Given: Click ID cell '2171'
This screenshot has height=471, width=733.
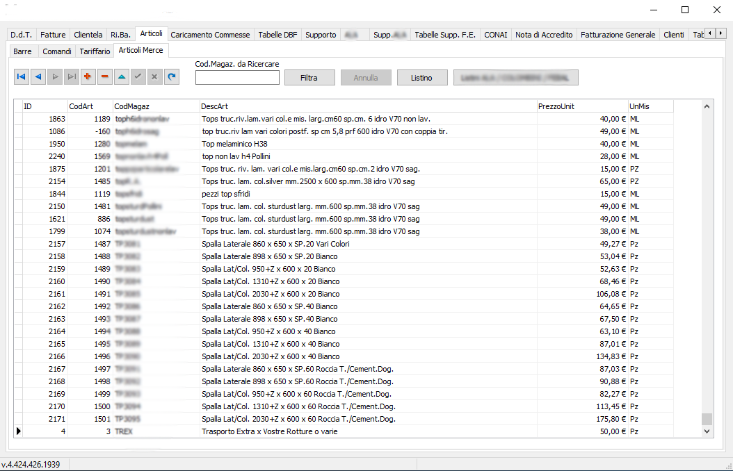Looking at the screenshot, I should pos(45,419).
